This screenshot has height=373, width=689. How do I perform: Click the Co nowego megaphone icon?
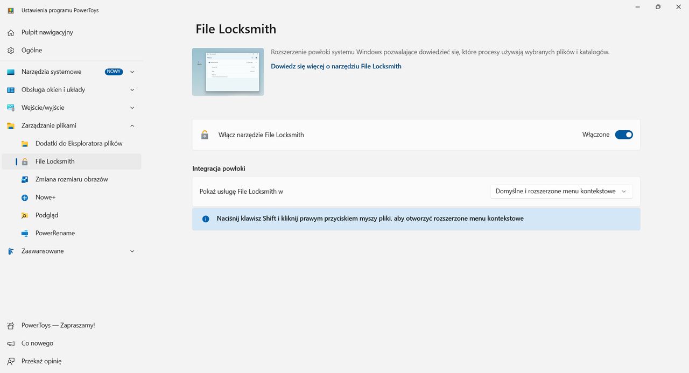tap(11, 343)
